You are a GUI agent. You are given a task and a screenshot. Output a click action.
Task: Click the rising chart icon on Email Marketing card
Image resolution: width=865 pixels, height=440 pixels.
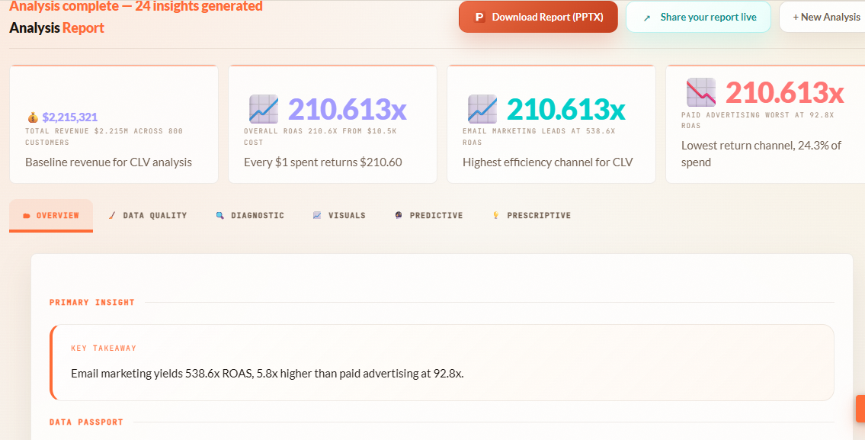482,109
